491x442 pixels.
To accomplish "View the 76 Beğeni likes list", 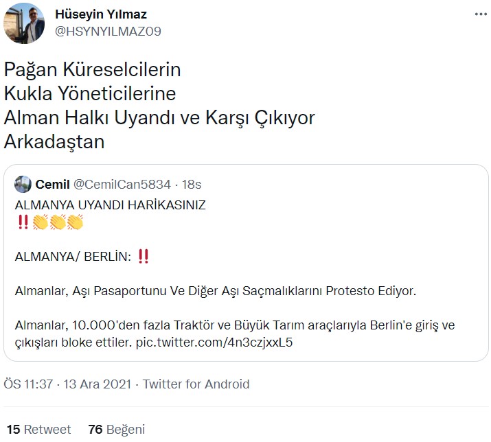I will point(117,430).
